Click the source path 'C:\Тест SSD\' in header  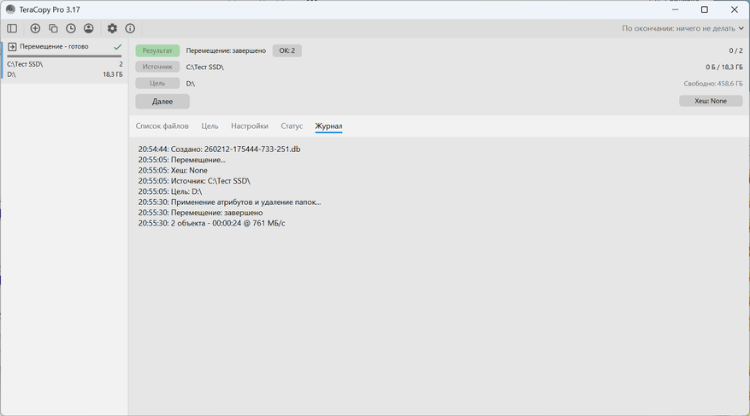[x=204, y=67]
